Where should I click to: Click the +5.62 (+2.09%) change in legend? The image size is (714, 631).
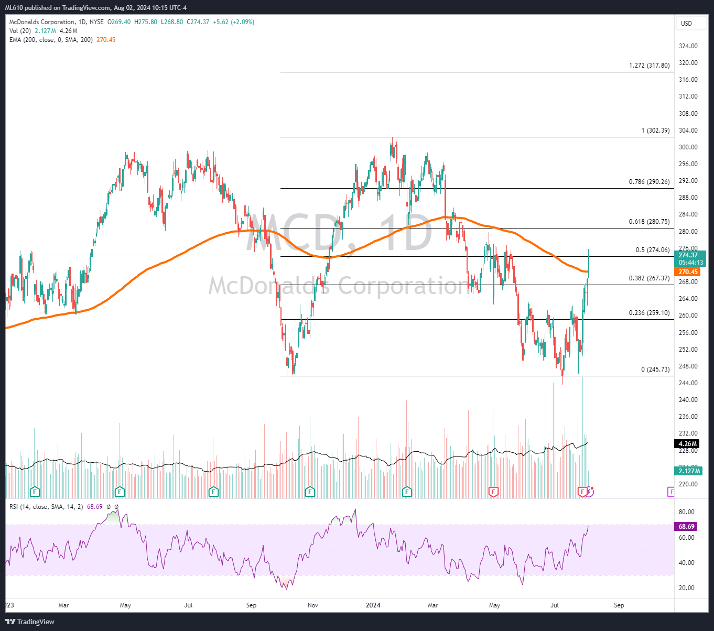coord(233,22)
